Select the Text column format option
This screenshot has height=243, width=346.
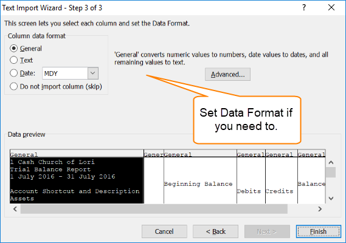(x=13, y=60)
